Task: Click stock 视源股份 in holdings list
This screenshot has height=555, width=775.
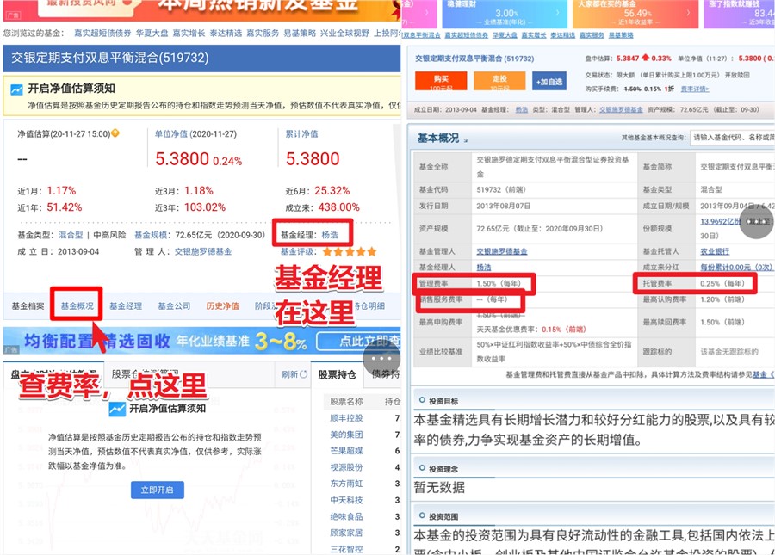Action: pos(346,467)
